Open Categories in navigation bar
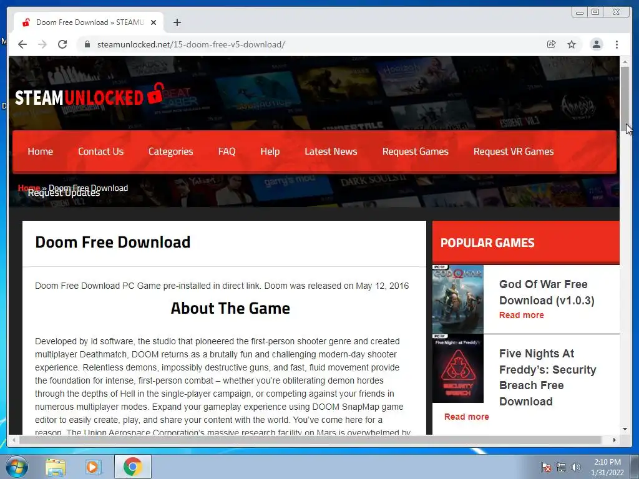This screenshot has height=479, width=639. 171,152
